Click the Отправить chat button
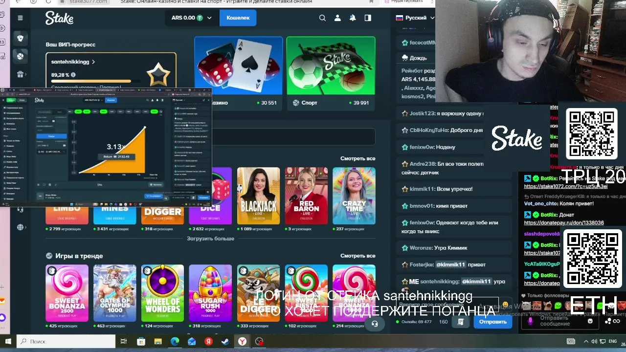 click(492, 322)
